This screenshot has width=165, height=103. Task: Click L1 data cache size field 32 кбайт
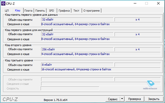[x=77, y=20]
